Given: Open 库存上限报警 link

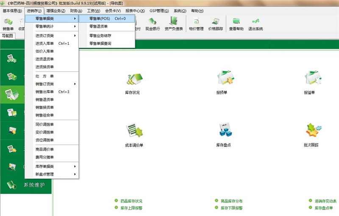Looking at the screenshot, I should 131,208.
